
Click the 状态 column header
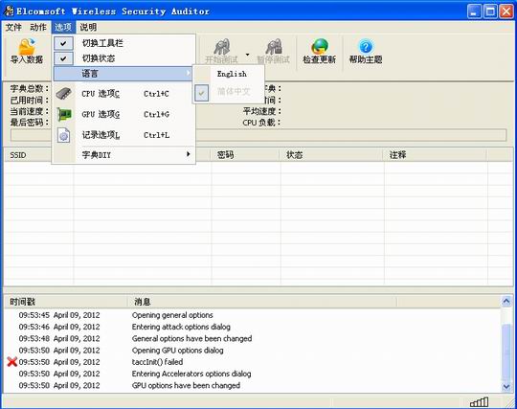(331, 155)
